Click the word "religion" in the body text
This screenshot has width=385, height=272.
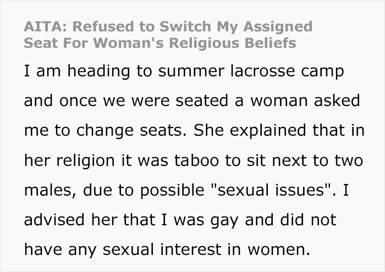[89, 161]
